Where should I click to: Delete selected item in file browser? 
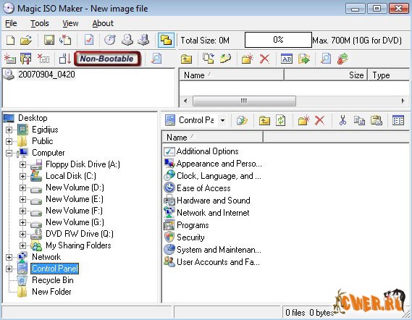(320, 121)
